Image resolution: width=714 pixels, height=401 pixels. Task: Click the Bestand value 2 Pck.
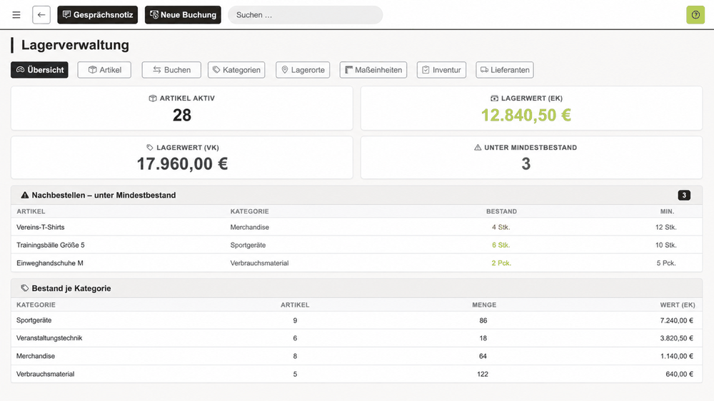pyautogui.click(x=501, y=263)
